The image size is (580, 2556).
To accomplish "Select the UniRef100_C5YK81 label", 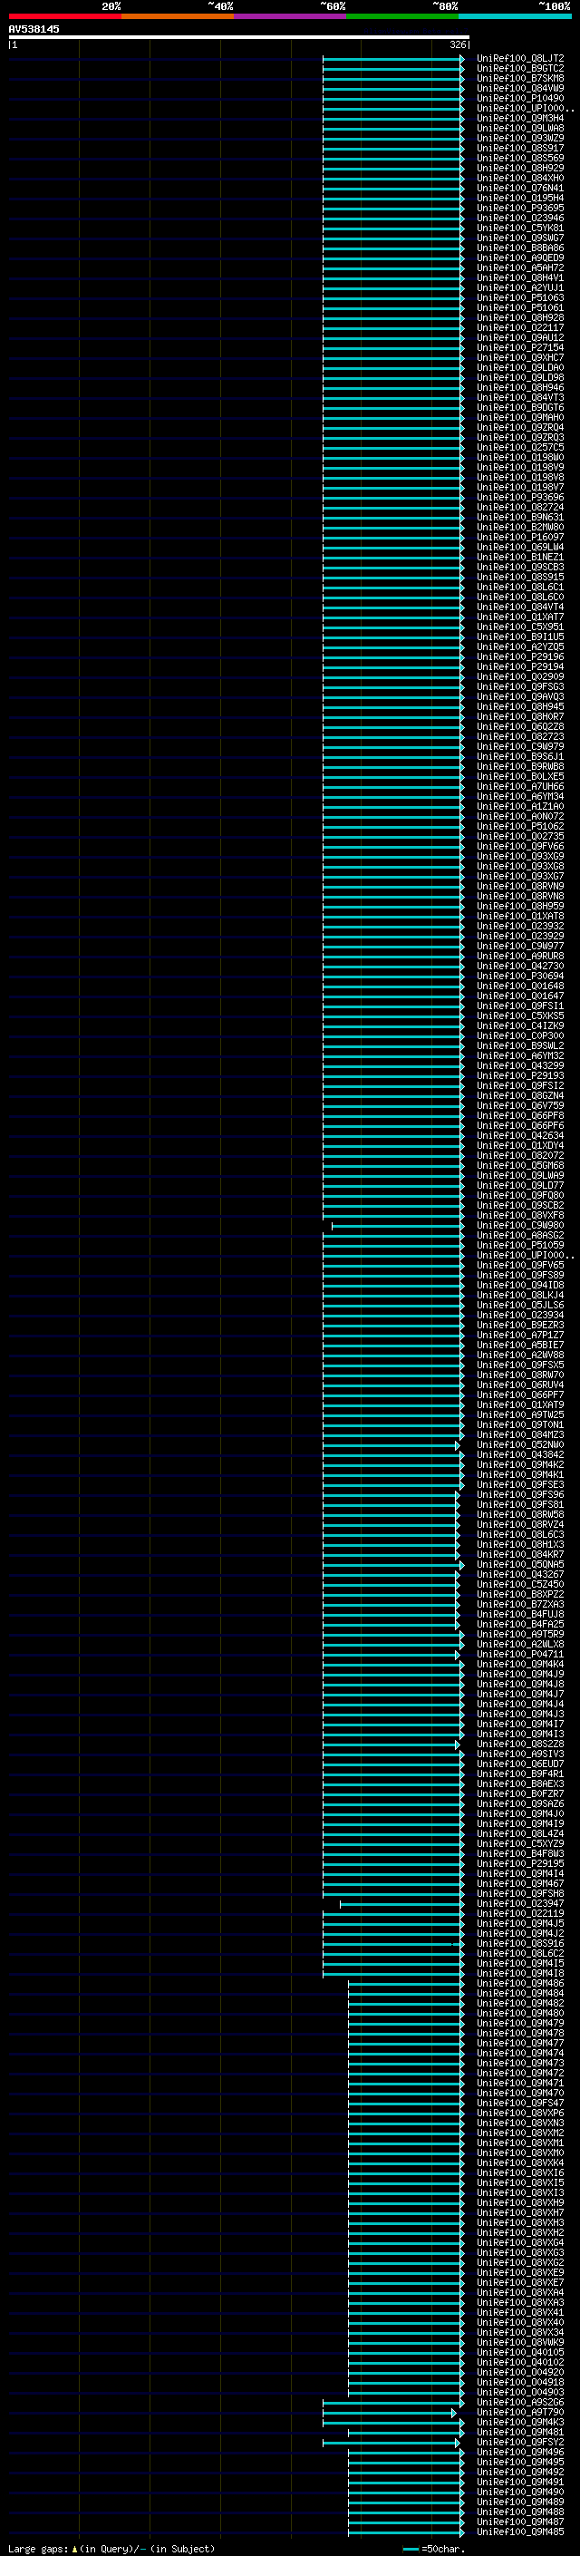I will 520,228.
